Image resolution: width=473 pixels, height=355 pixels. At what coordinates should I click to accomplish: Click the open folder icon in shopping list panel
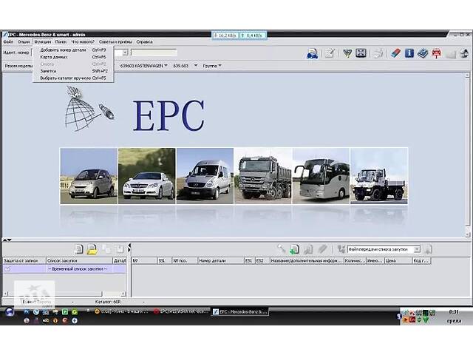pos(92,249)
